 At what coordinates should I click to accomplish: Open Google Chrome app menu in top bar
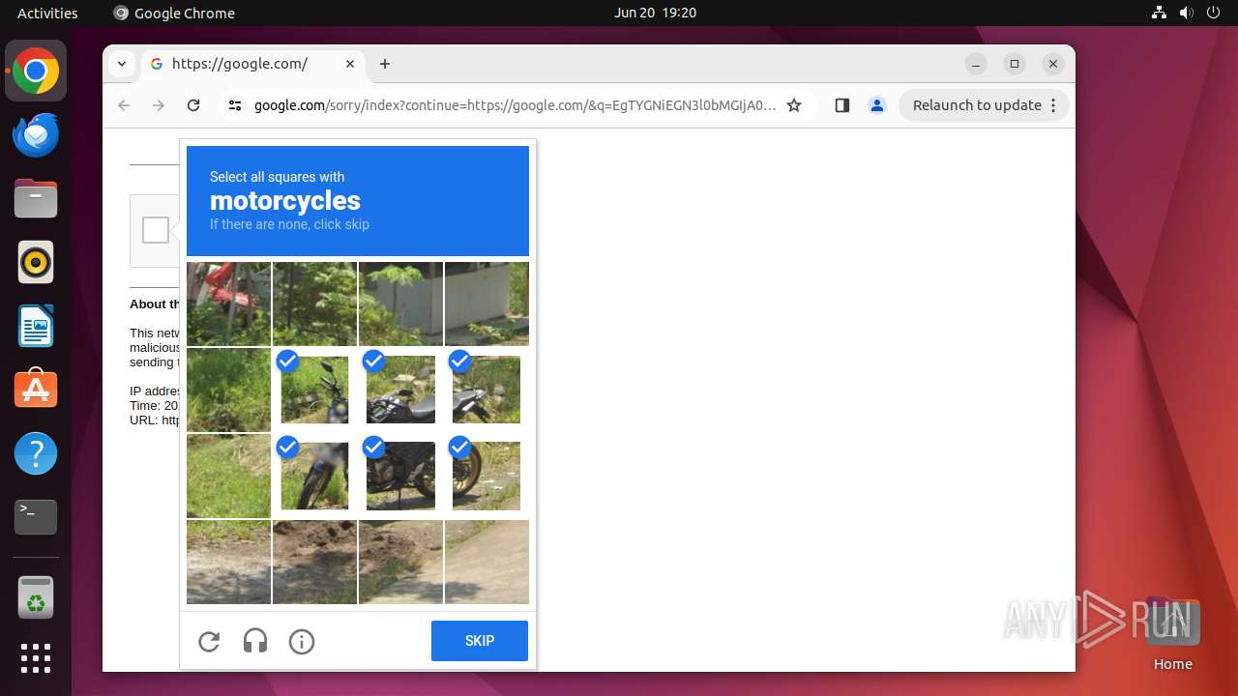[174, 13]
